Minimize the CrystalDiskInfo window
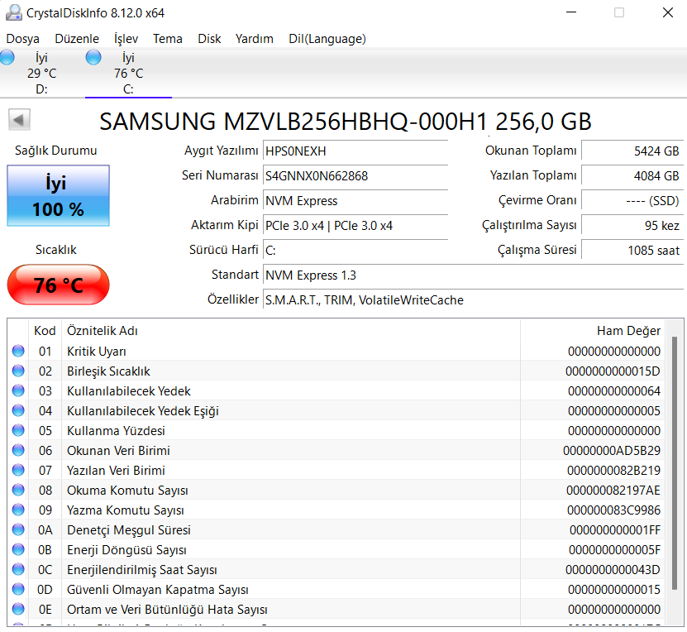The width and height of the screenshot is (687, 632). (571, 12)
